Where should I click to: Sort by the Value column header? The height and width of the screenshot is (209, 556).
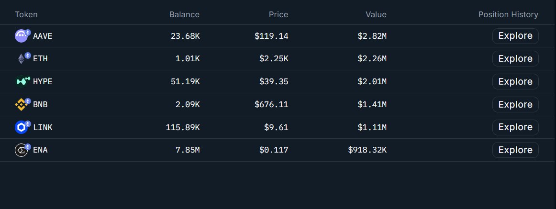[376, 14]
